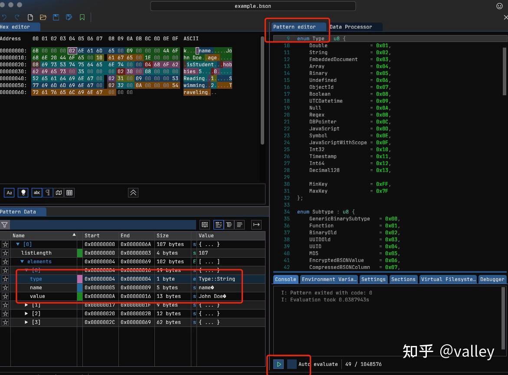Viewport: 508px width, 375px height.
Task: Expand the [1] element entry
Action: click(x=26, y=305)
